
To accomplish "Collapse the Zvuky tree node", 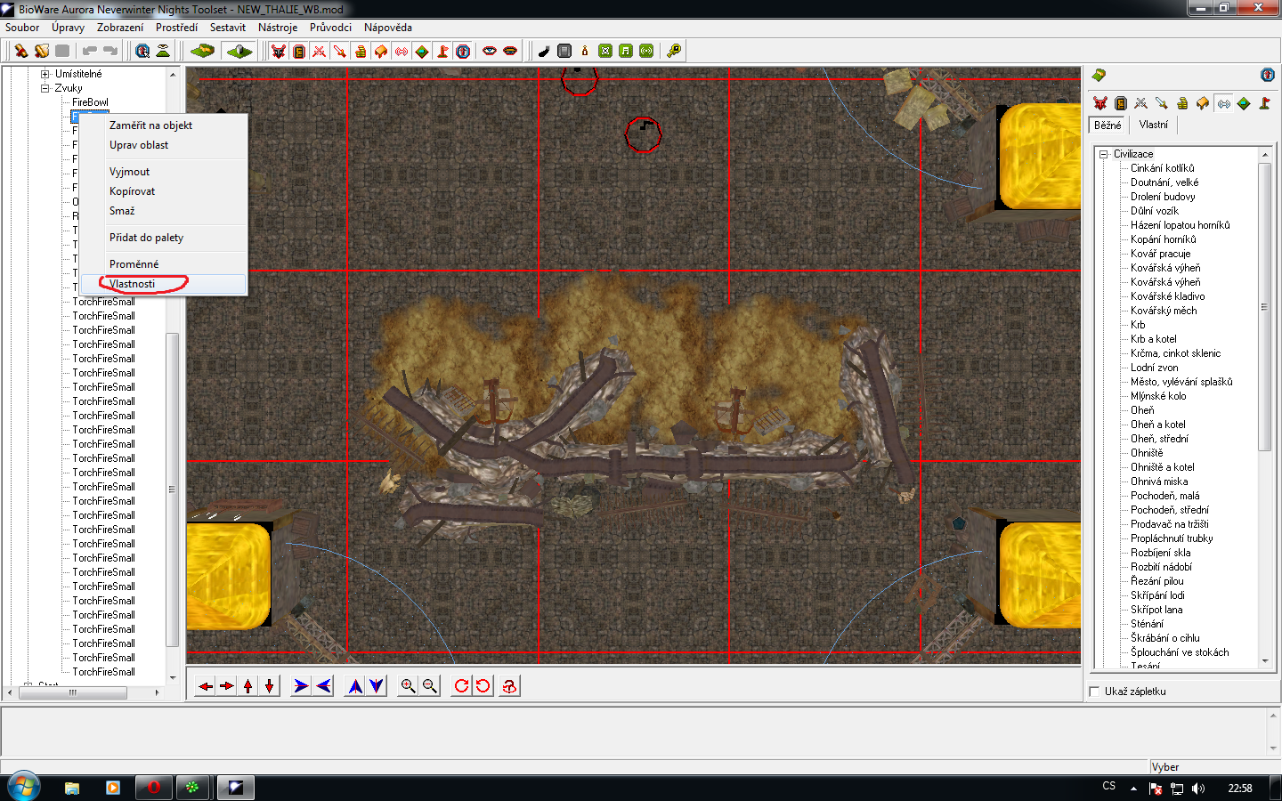I will point(45,88).
